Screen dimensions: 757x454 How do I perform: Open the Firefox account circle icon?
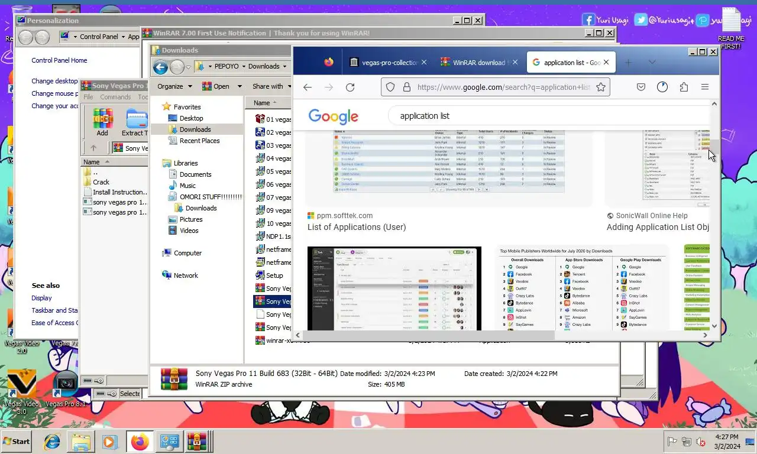click(662, 87)
